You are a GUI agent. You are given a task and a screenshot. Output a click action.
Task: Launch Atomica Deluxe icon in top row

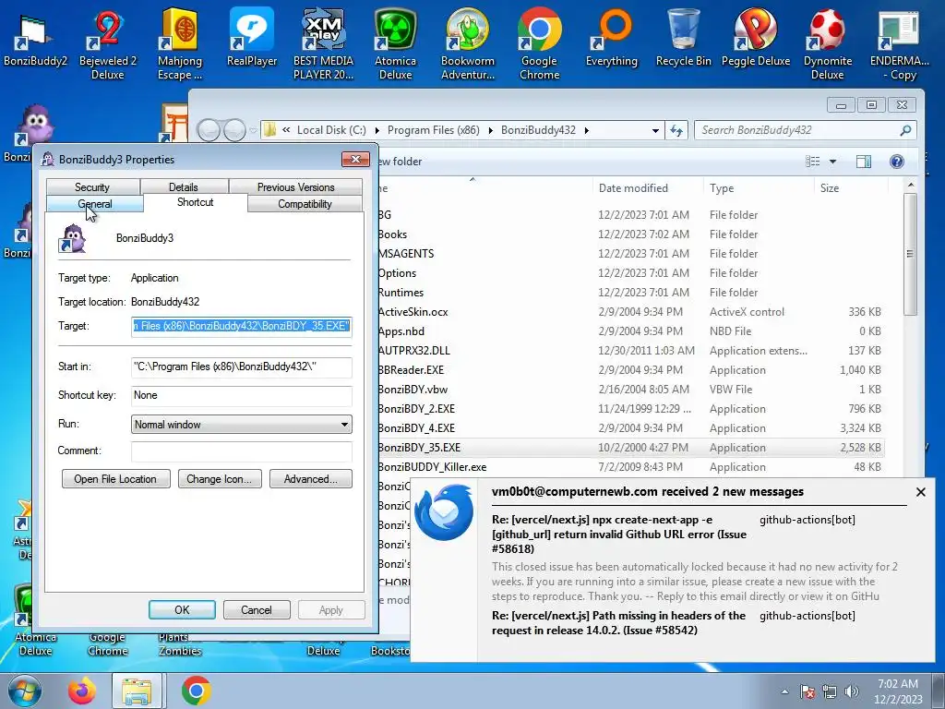[395, 45]
